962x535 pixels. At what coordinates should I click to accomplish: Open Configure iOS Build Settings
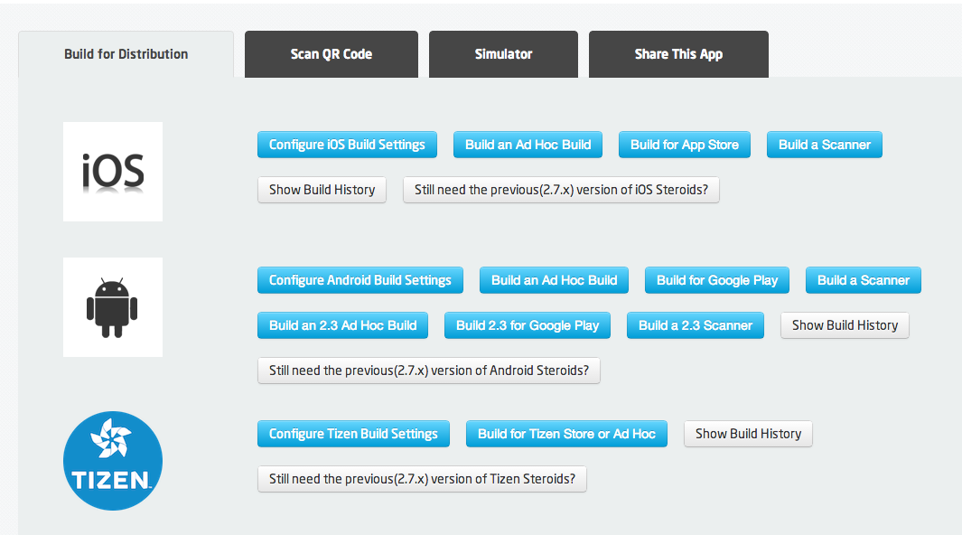pyautogui.click(x=347, y=145)
